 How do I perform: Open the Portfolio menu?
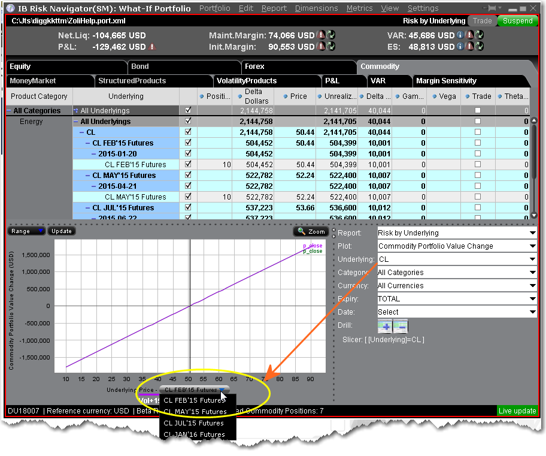coord(214,8)
